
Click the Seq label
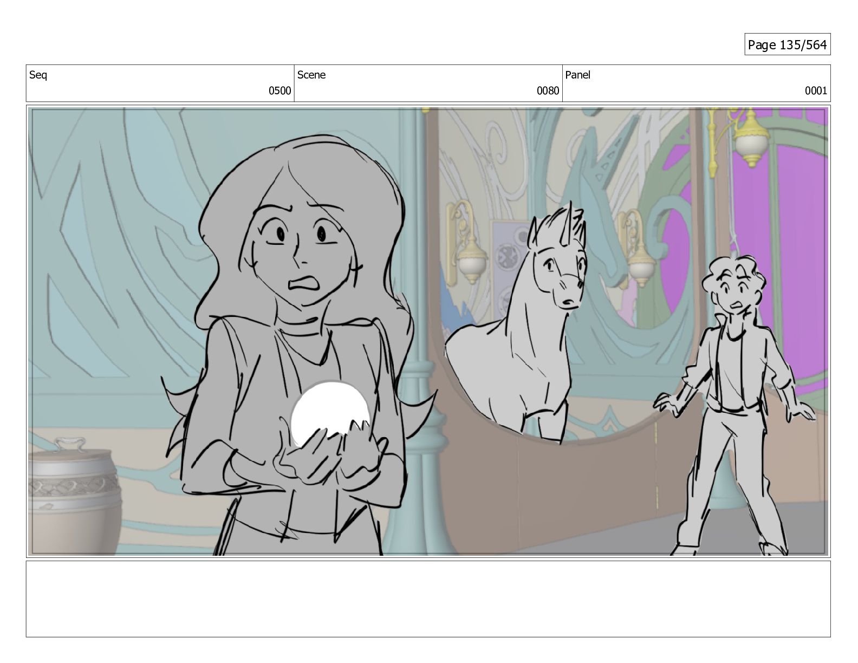38,75
